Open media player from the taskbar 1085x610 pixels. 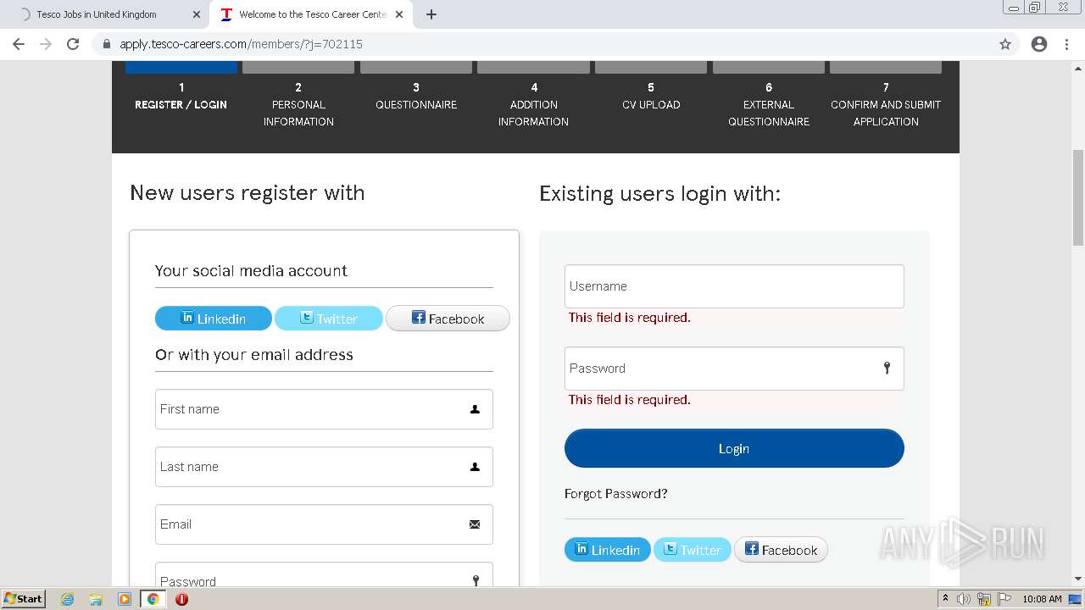tap(125, 599)
